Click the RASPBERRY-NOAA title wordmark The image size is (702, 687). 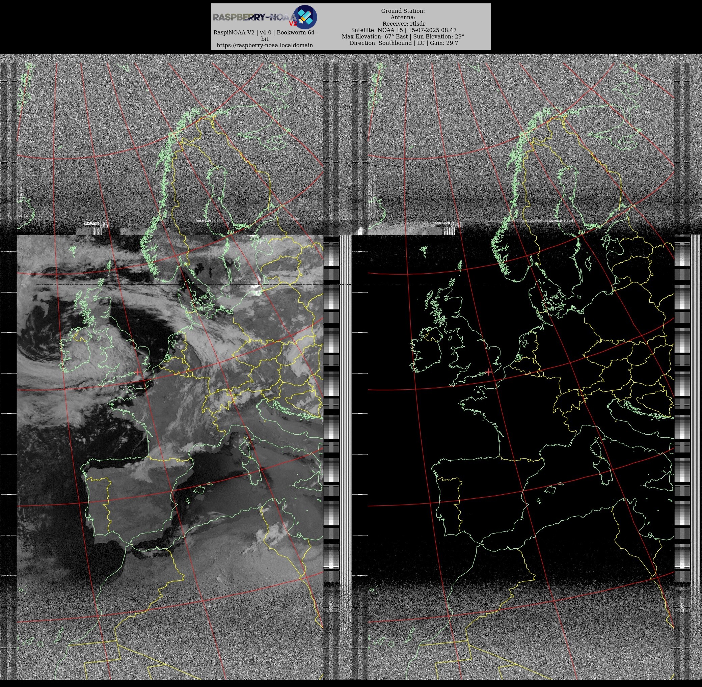click(x=255, y=17)
